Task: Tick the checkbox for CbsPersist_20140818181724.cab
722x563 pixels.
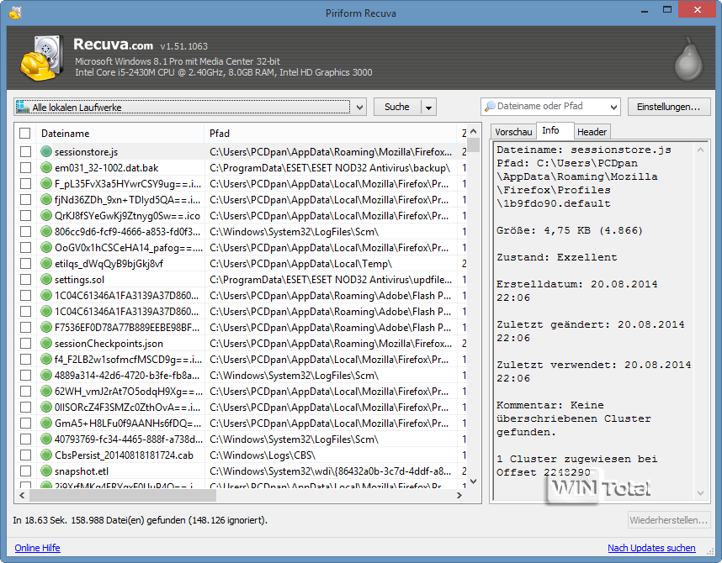Action: 25,455
